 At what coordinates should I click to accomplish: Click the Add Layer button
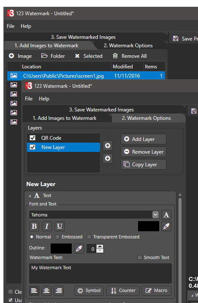(144, 139)
